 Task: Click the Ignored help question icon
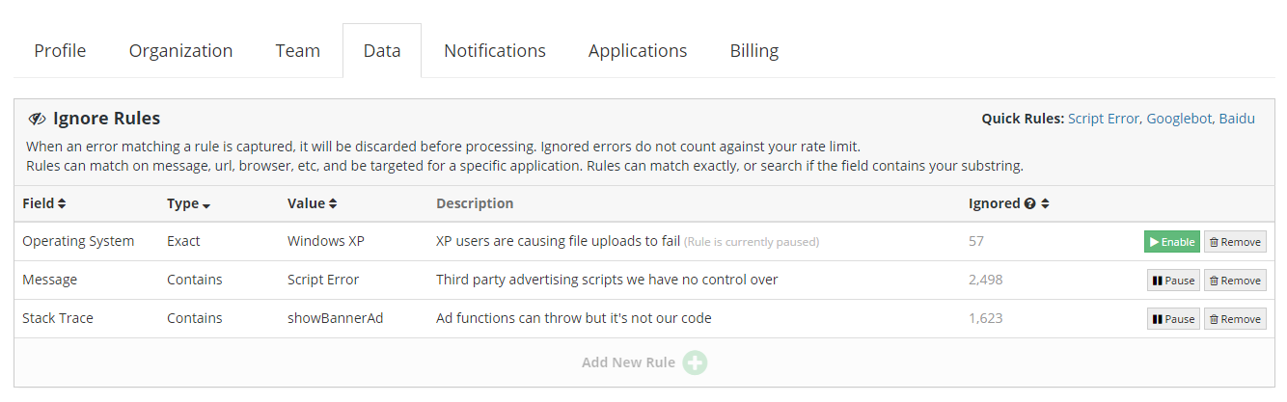coord(1029,203)
